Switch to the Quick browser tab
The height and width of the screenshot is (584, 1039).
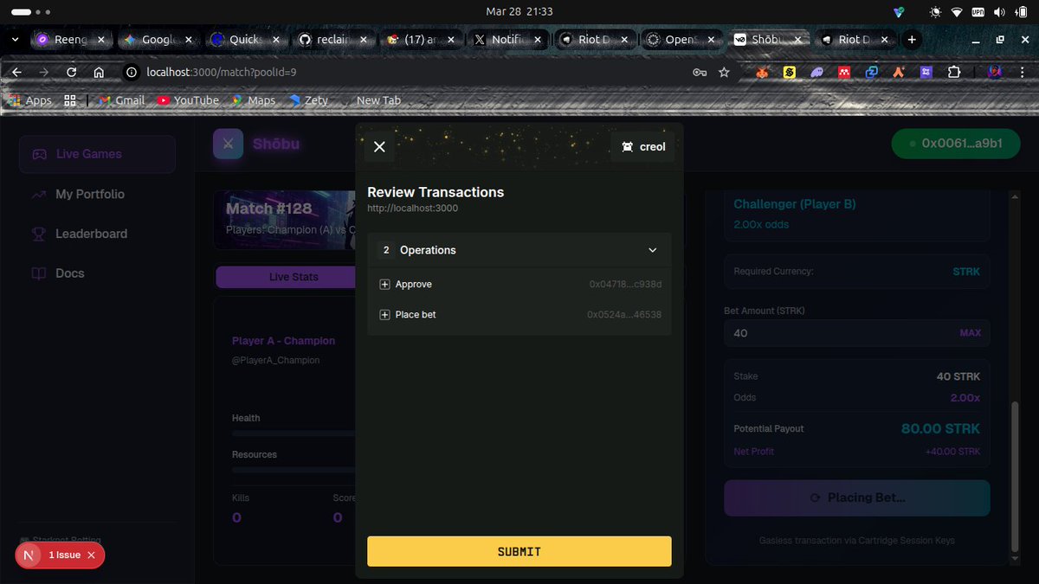click(247, 39)
